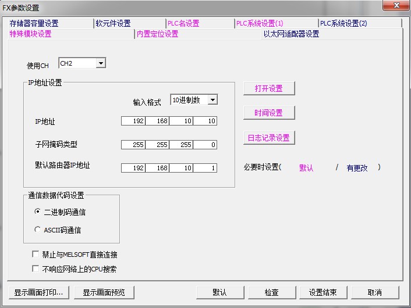
Task: Go to PLC名设置 tab
Action: [x=183, y=23]
